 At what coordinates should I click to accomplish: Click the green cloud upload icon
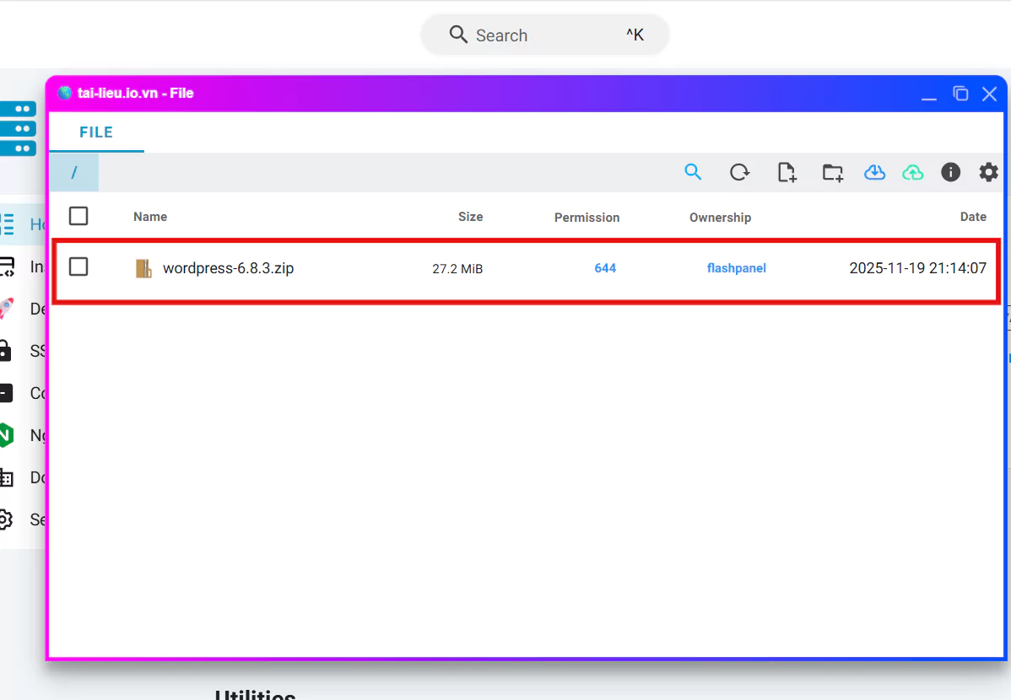[912, 172]
